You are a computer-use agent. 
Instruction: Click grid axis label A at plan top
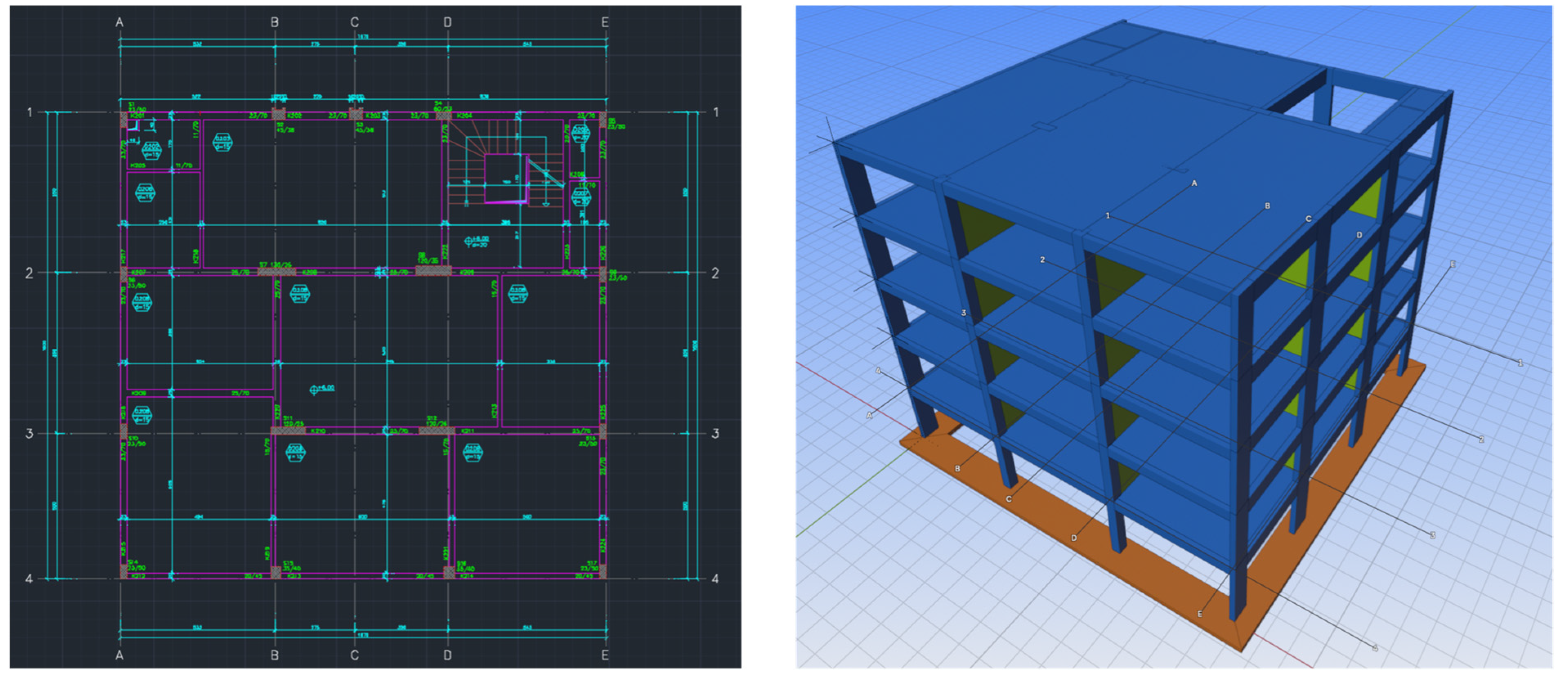(x=119, y=22)
